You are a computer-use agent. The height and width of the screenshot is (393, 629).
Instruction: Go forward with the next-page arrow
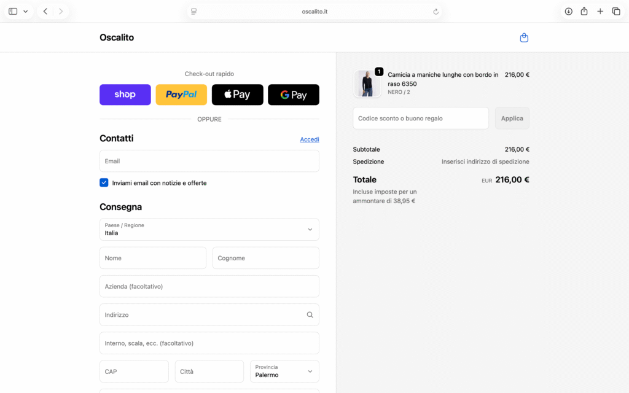pos(61,11)
